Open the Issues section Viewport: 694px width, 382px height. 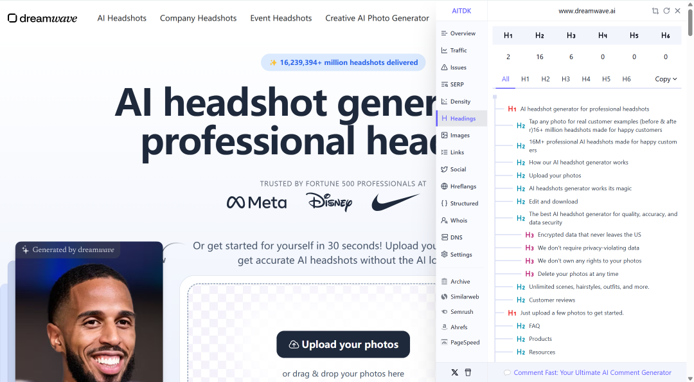click(454, 68)
